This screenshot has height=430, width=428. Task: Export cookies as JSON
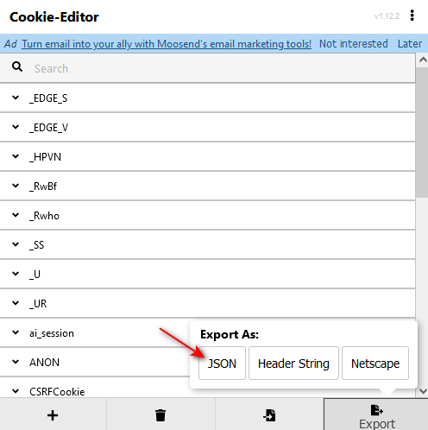[222, 364]
